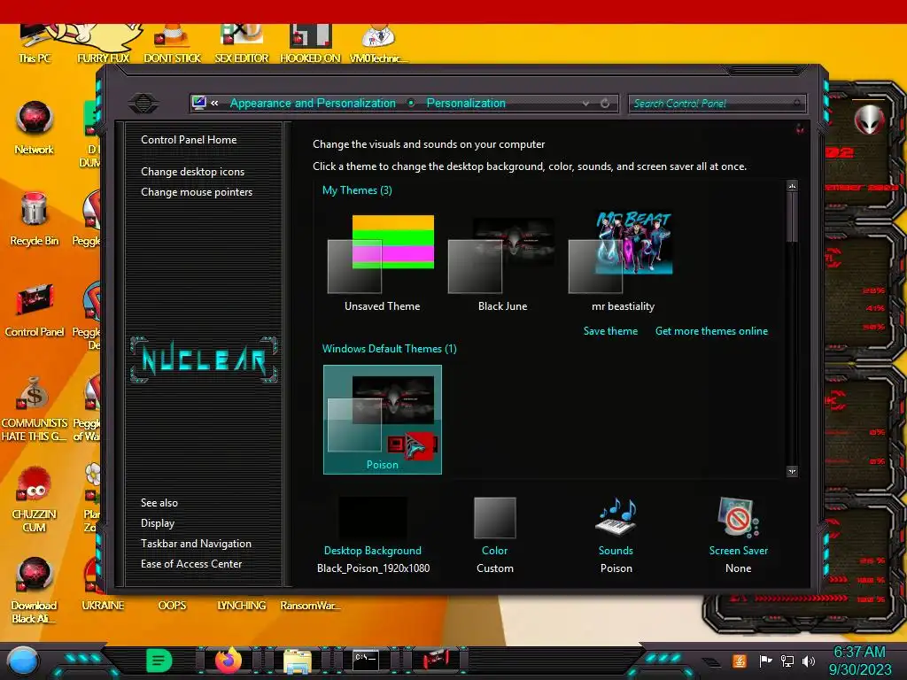Open File Explorer from the taskbar
The height and width of the screenshot is (680, 907).
point(298,661)
